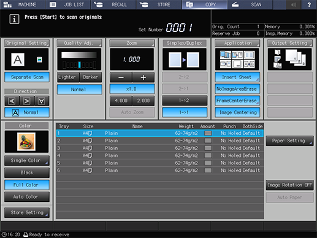Select Normal original direction
The width and height of the screenshot is (317, 238).
pos(27,112)
